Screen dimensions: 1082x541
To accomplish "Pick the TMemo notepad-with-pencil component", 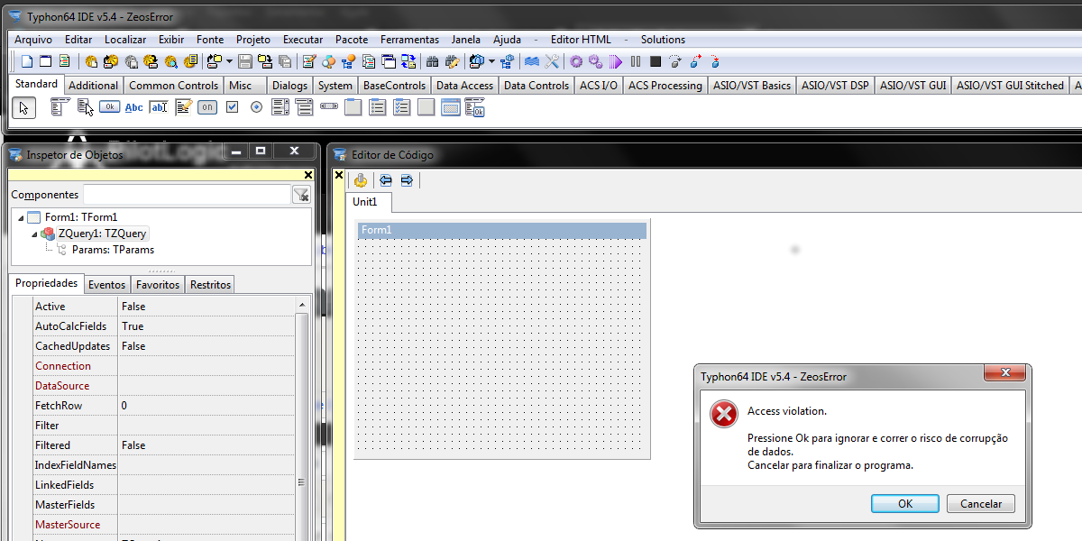I will pyautogui.click(x=183, y=107).
